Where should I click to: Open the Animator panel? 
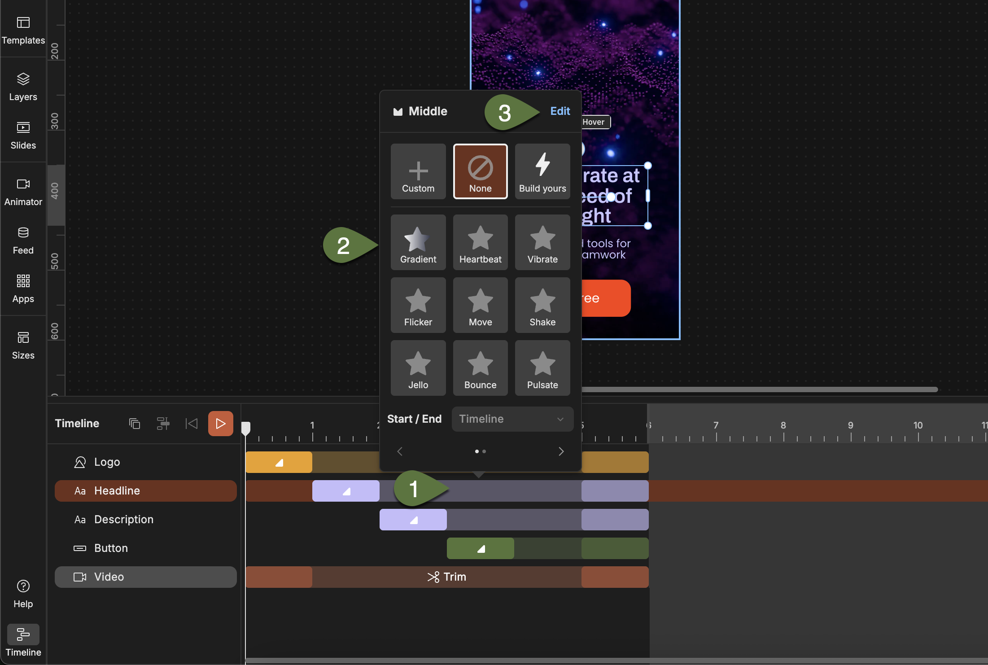coord(23,192)
